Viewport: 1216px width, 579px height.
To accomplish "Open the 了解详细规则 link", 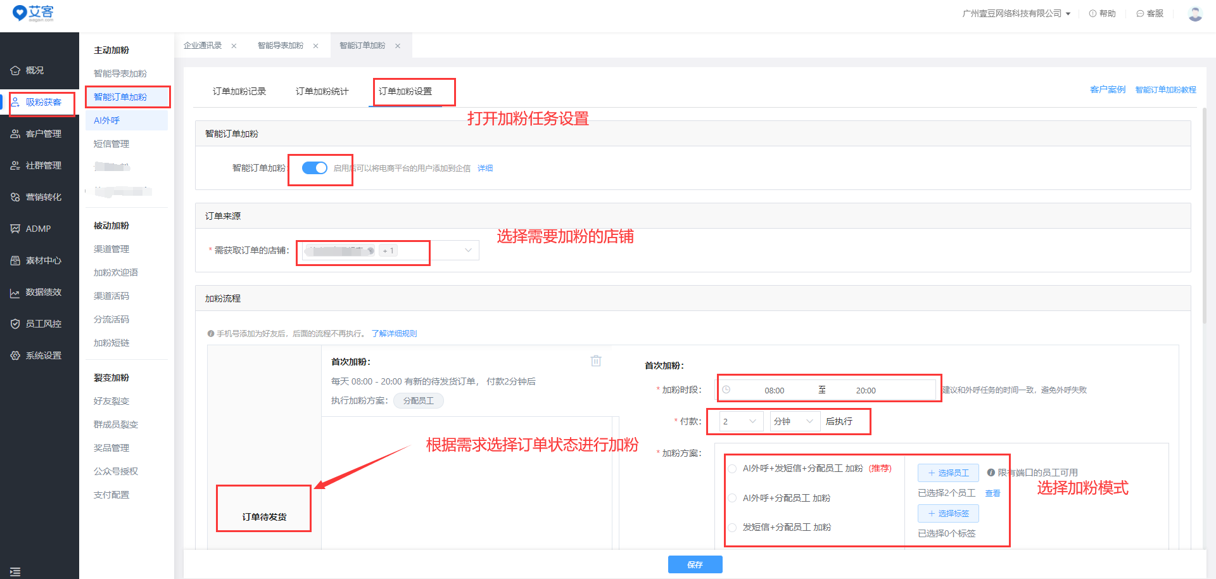I will point(394,333).
